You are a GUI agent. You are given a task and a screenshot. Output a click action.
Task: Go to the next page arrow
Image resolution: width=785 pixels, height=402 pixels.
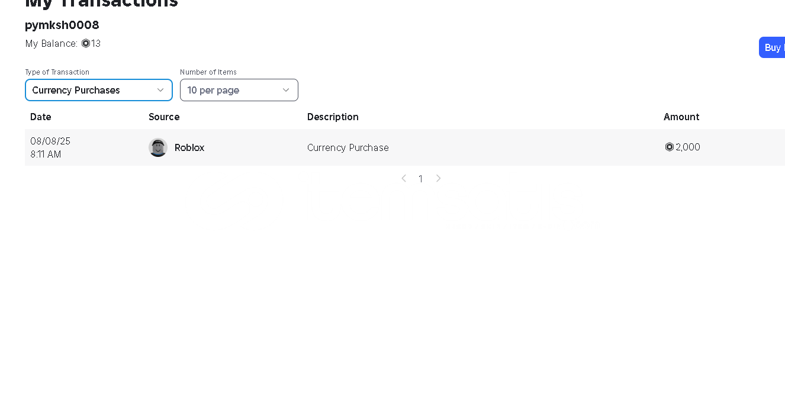tap(438, 178)
